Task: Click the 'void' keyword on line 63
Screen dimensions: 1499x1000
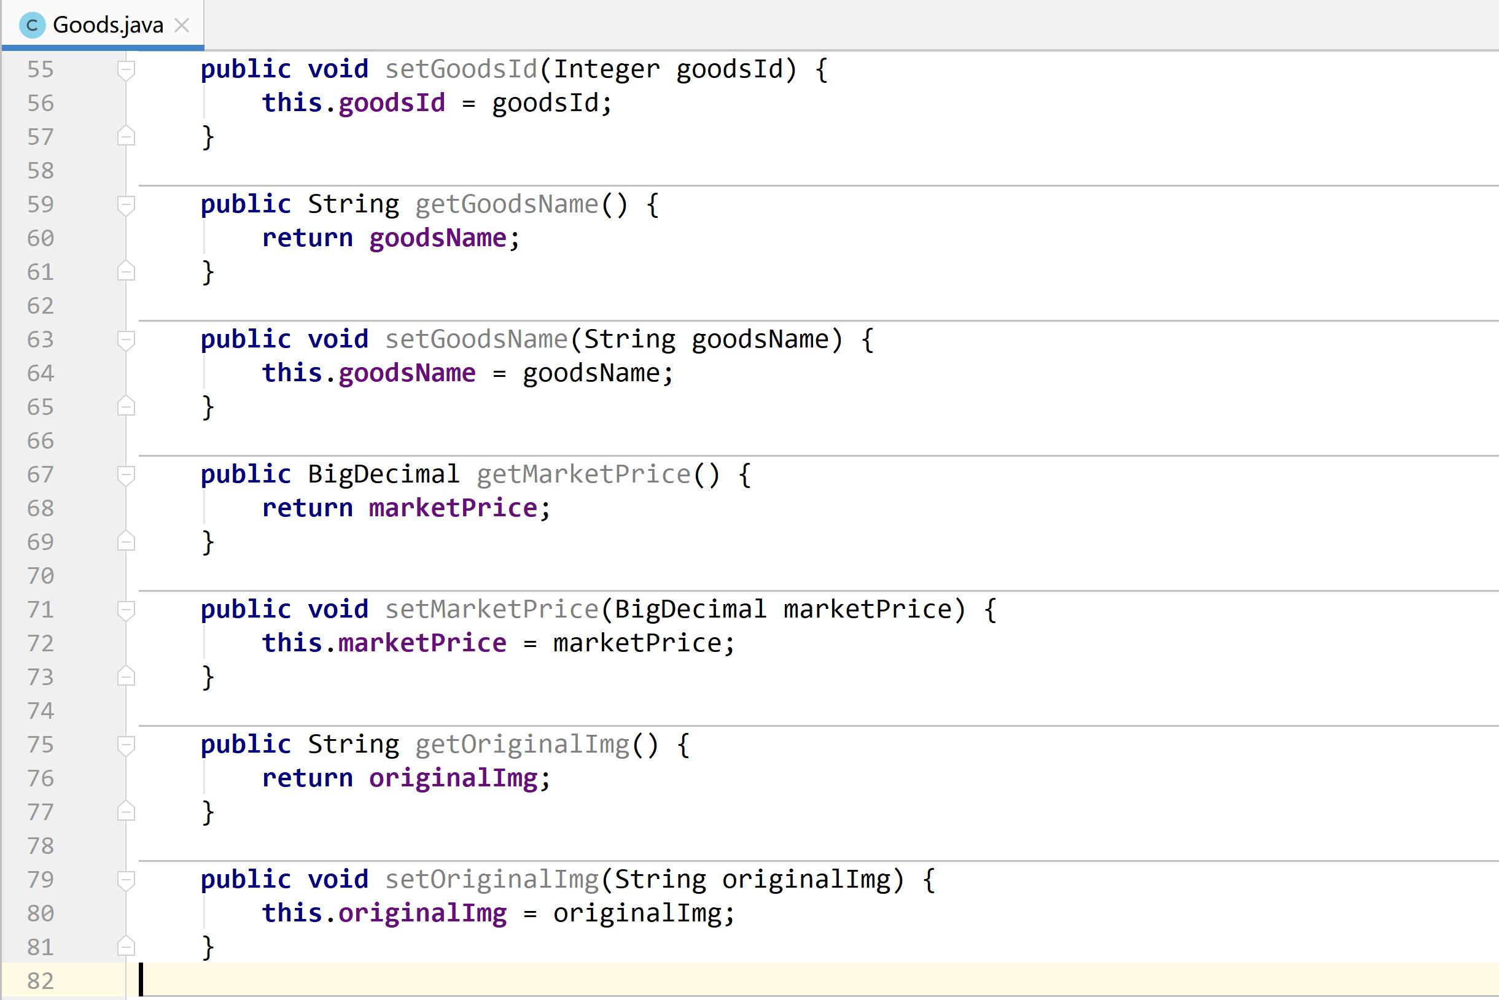Action: click(338, 339)
